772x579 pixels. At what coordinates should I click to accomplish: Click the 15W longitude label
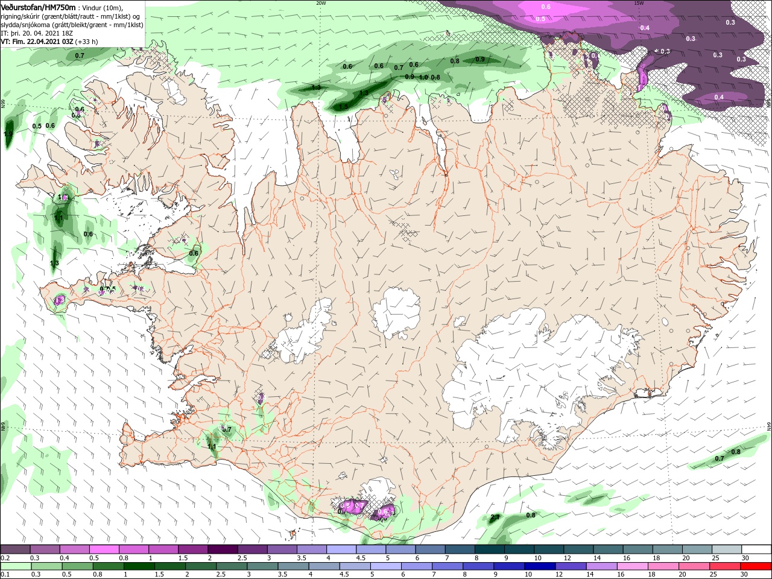coord(639,3)
